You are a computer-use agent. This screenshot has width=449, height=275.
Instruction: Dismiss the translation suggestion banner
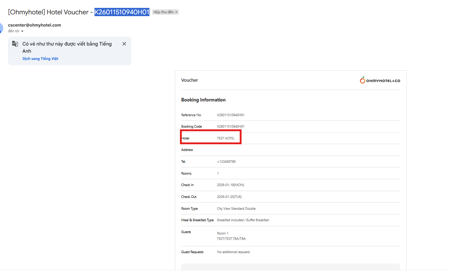click(124, 44)
